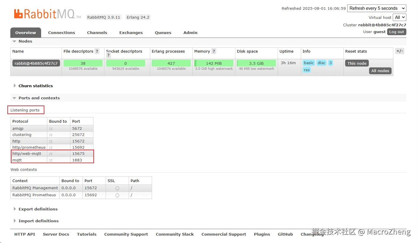Click the RabbitMQ Prometheus context cell
417x243 pixels.
pos(35,195)
